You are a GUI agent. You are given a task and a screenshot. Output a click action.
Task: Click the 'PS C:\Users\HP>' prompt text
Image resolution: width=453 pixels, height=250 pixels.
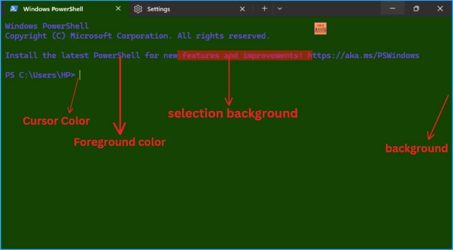coord(40,75)
